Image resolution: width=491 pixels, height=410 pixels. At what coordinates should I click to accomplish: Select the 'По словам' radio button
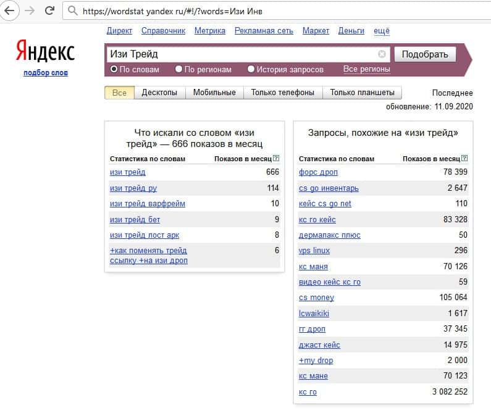tap(114, 70)
